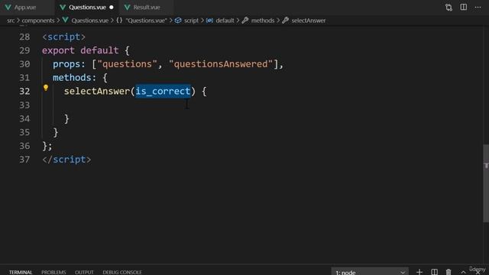Select the Questions.vue editor tab
This screenshot has width=489, height=275.
(x=87, y=7)
